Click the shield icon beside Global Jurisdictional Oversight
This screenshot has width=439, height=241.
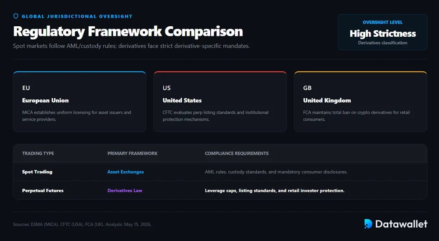[16, 16]
